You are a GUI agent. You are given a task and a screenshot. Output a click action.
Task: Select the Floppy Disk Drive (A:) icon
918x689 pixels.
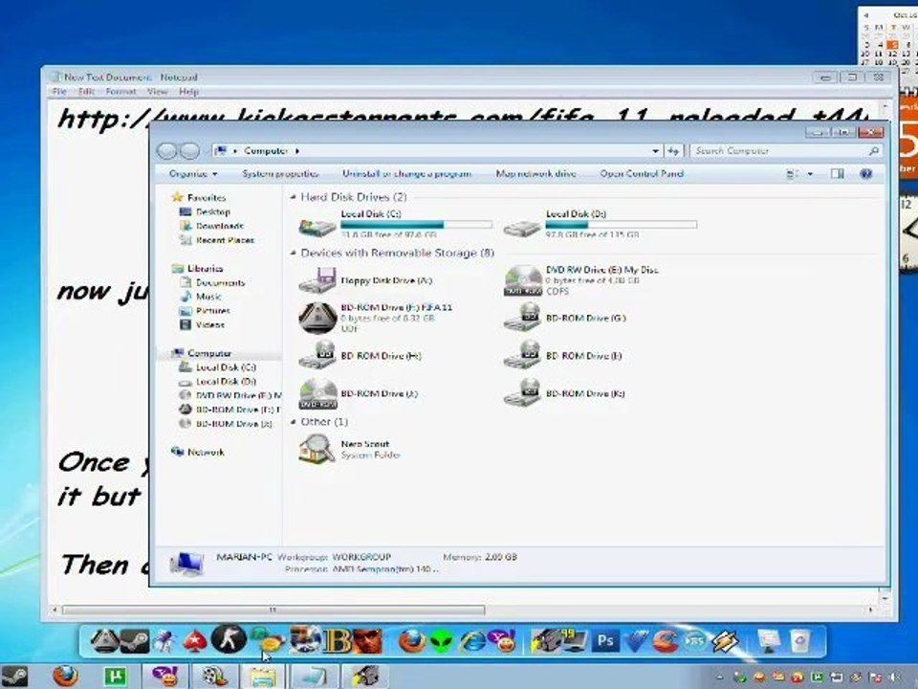[317, 280]
